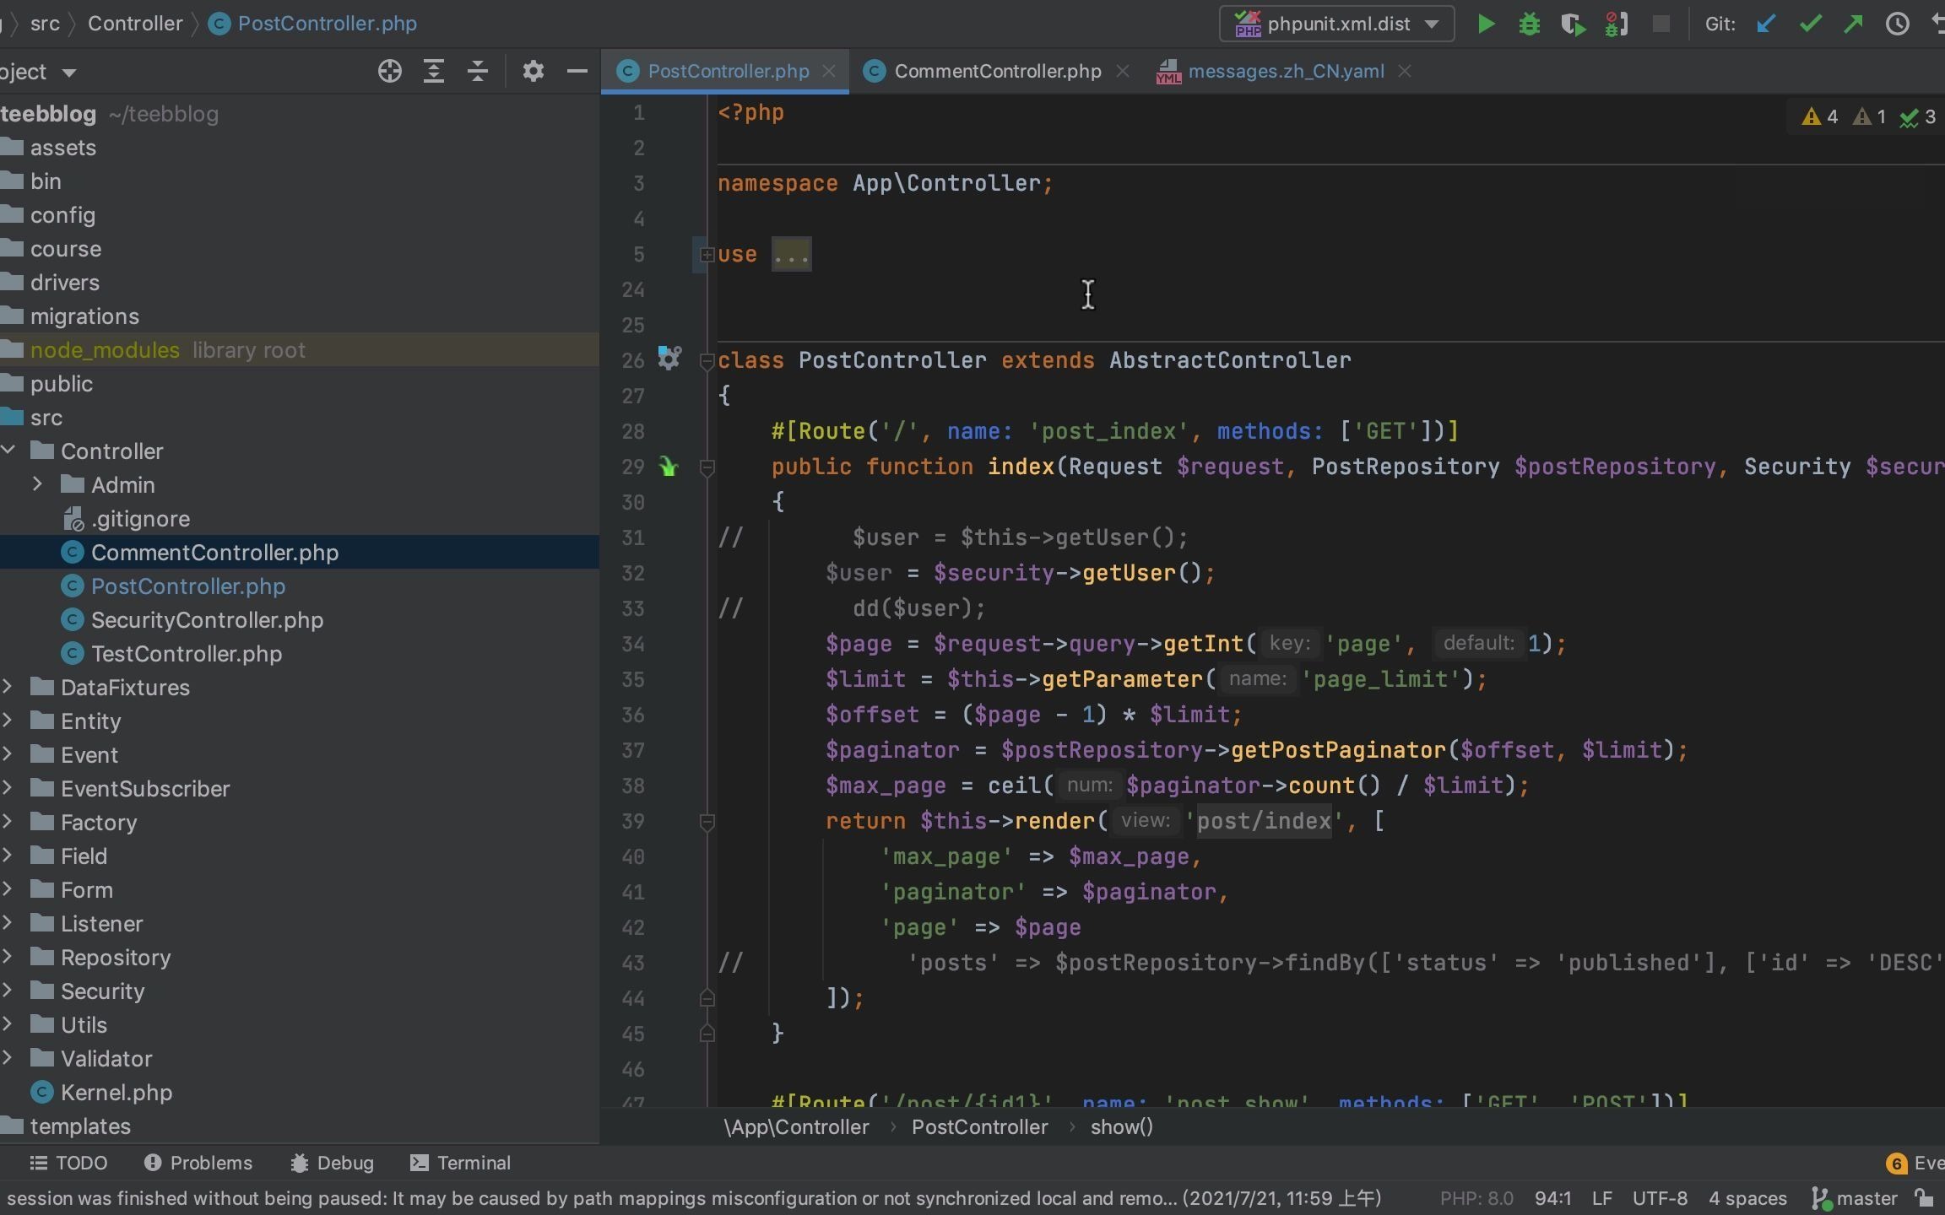The height and width of the screenshot is (1215, 1945).
Task: Expand the Repository folder
Action: click(x=8, y=957)
